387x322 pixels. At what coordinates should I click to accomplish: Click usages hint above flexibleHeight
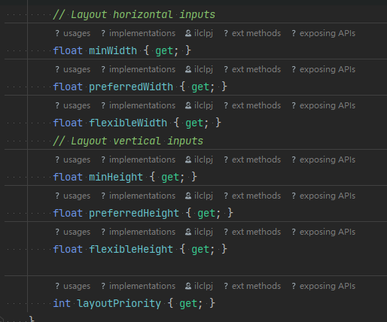point(73,232)
